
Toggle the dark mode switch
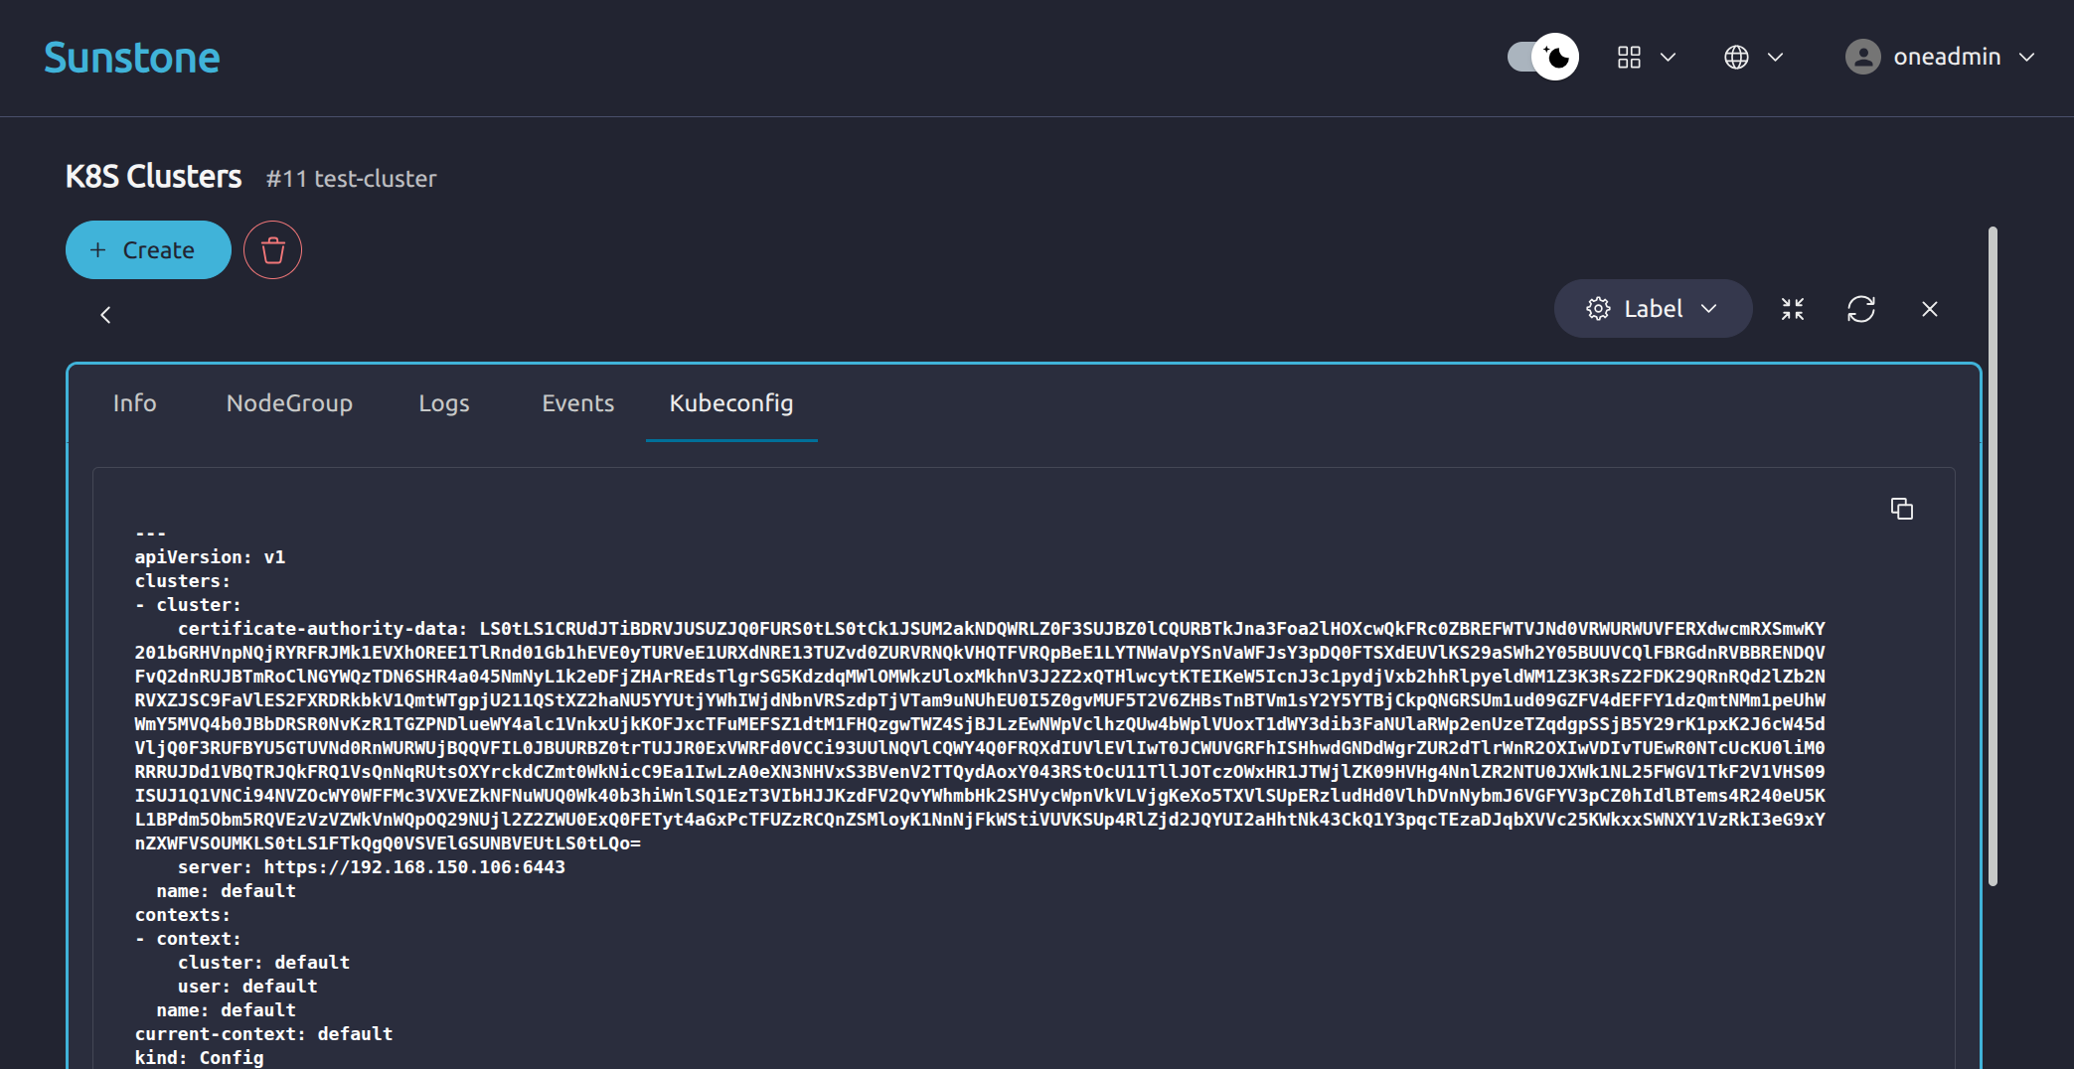tap(1542, 57)
